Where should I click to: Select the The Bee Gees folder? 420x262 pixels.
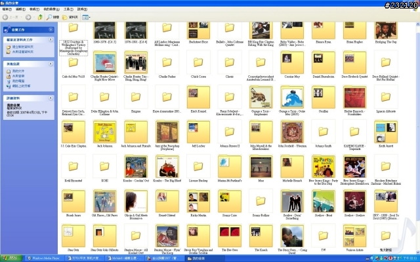click(230, 237)
